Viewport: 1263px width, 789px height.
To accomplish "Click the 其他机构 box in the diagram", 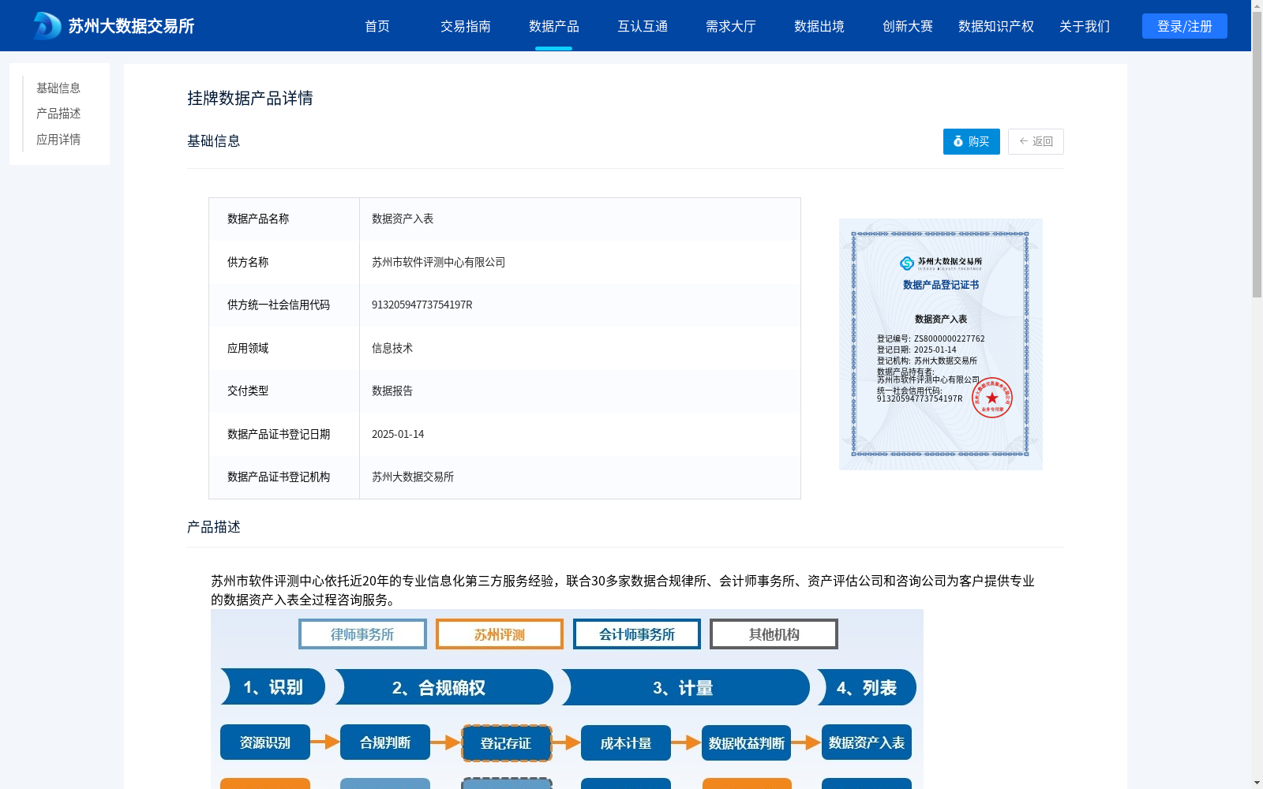I will (774, 634).
